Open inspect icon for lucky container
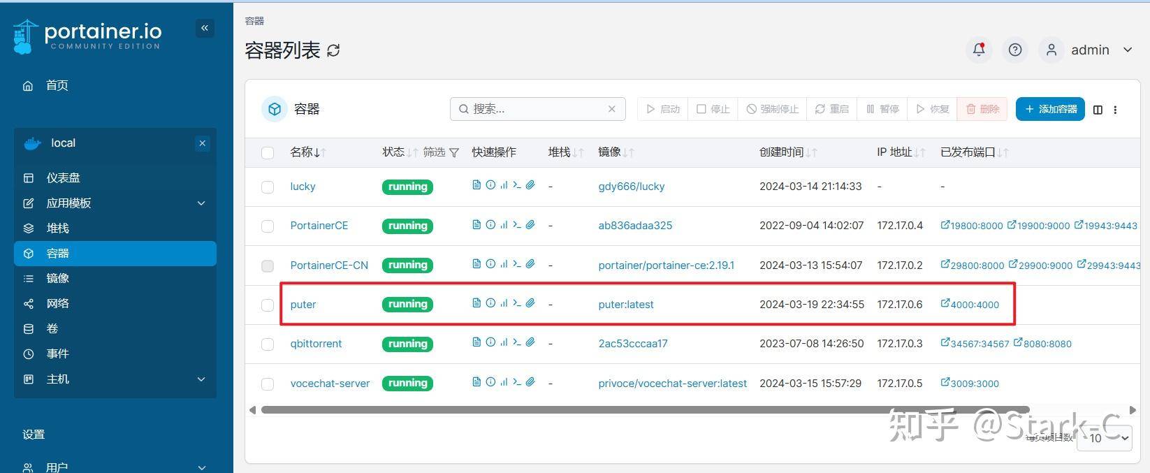1150x473 pixels. coord(490,185)
